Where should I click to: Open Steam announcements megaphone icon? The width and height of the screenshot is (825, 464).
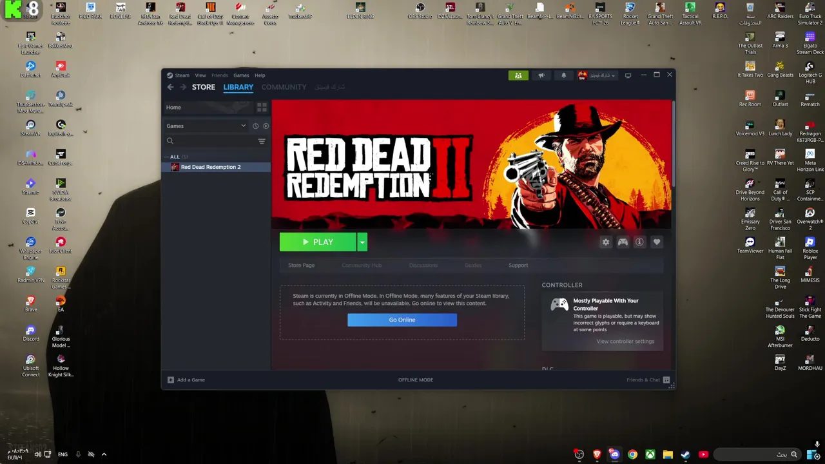541,75
